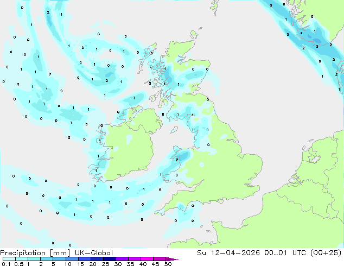
Task: Click the '35' legend scale label
Action: tap(130, 264)
